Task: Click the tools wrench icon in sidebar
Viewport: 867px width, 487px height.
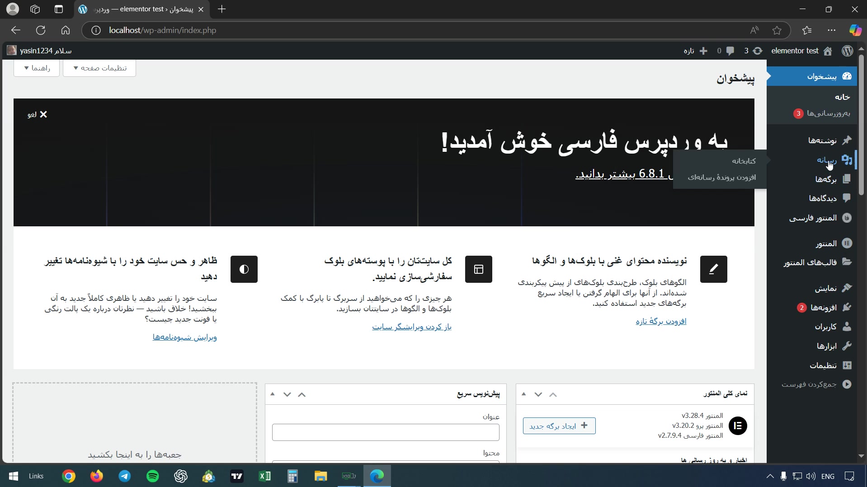Action: tap(847, 346)
